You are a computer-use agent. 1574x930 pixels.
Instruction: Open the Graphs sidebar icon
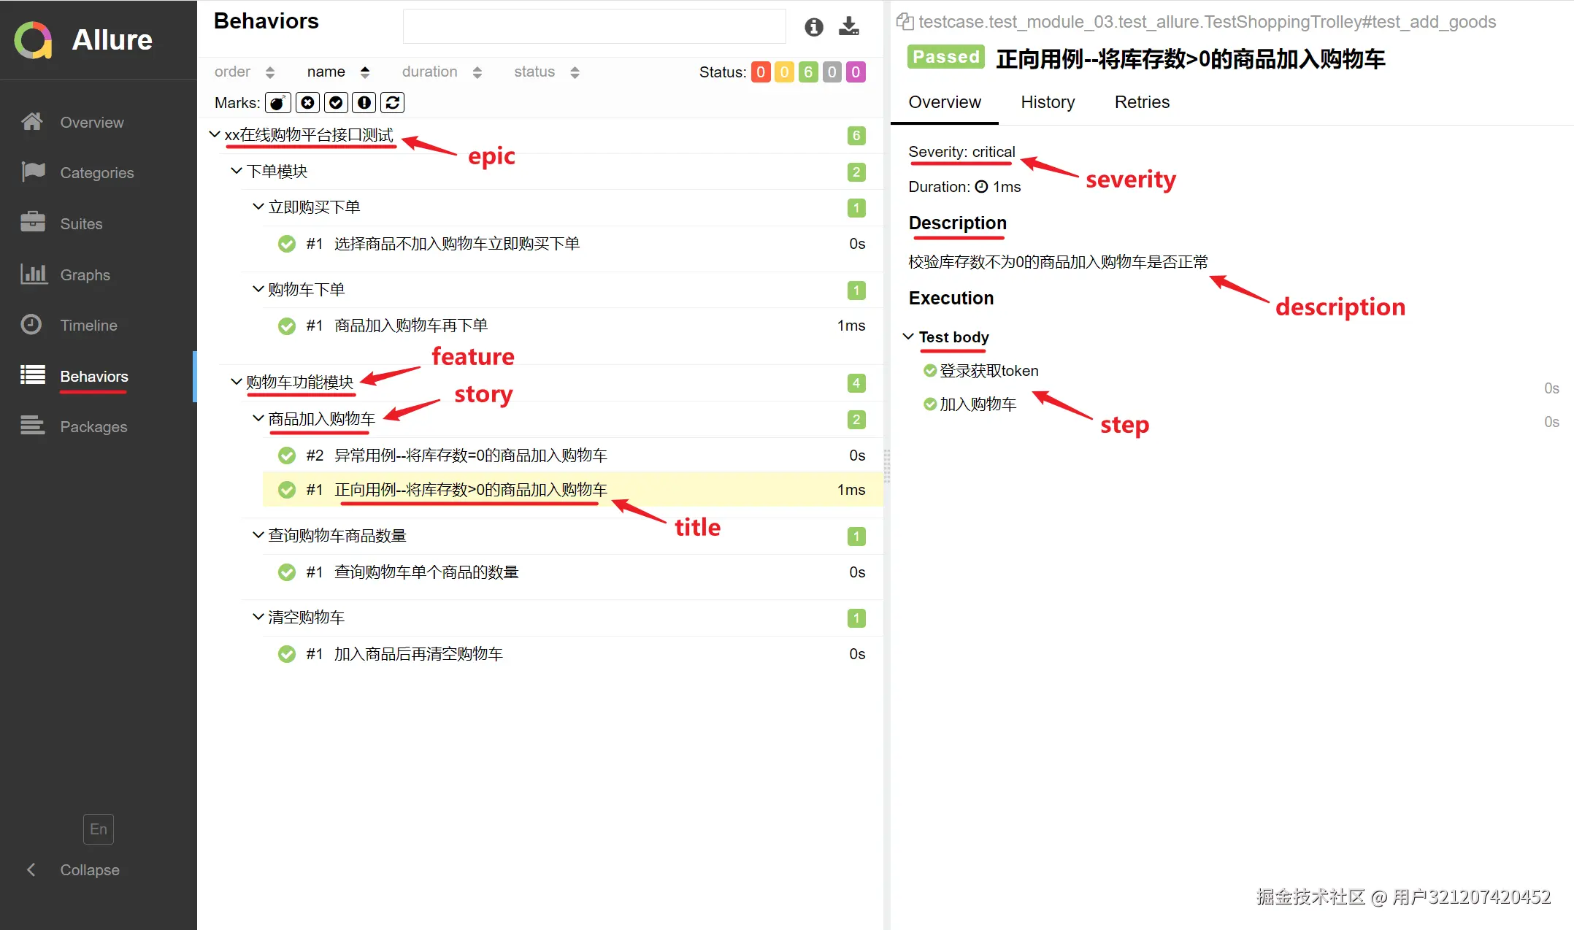coord(33,274)
